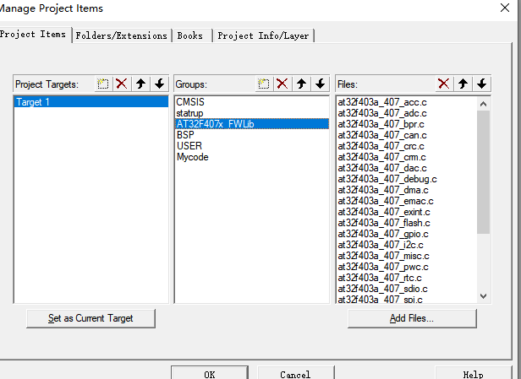
Task: Move selected file down
Action: (x=482, y=84)
